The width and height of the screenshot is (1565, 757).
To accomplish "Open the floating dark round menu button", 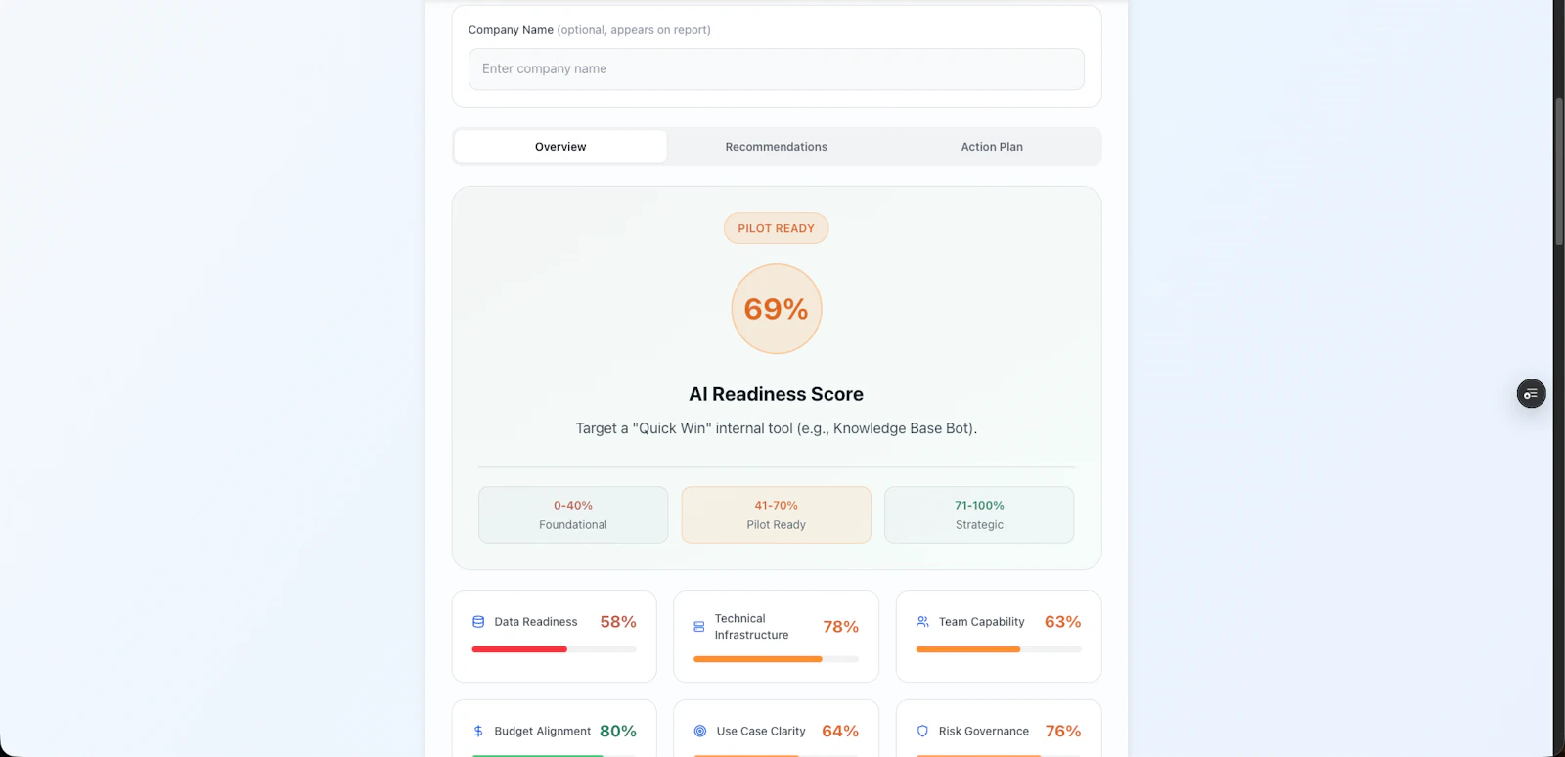I will [x=1531, y=394].
